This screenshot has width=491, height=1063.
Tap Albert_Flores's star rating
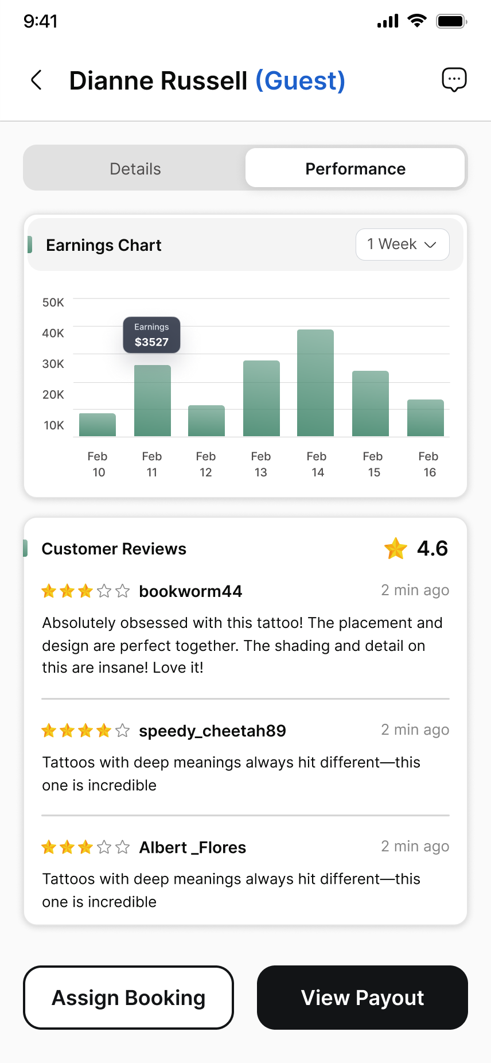[x=85, y=847]
